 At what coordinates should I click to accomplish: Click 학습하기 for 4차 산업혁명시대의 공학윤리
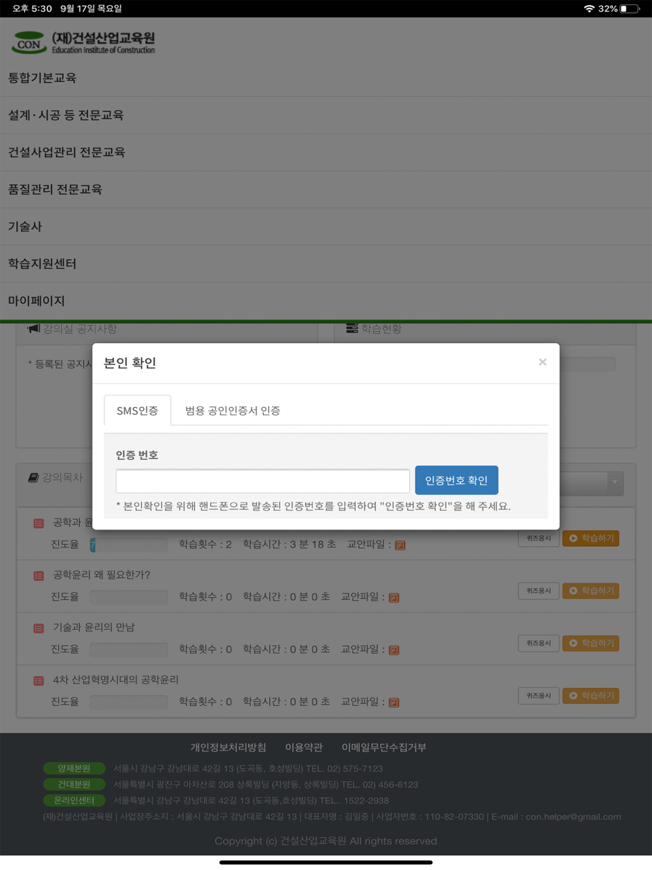(x=591, y=696)
